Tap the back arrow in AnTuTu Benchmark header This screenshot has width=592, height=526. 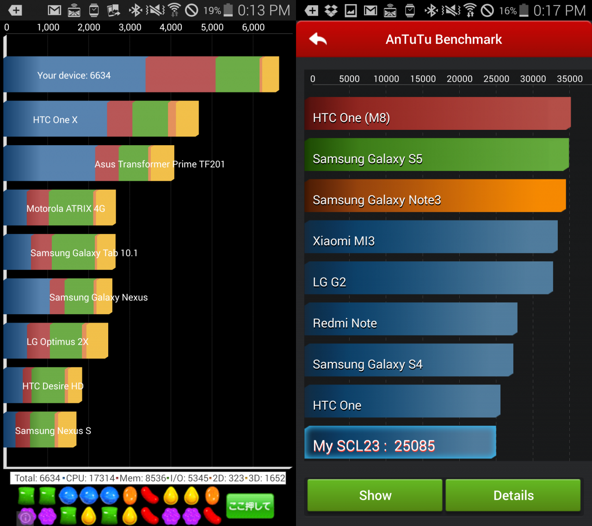(318, 39)
